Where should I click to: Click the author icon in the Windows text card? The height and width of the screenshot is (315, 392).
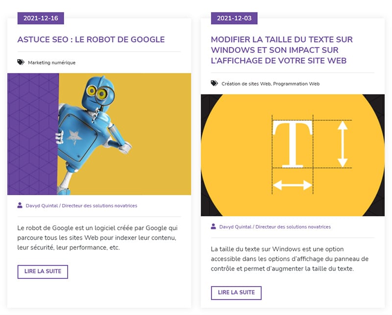click(x=213, y=226)
